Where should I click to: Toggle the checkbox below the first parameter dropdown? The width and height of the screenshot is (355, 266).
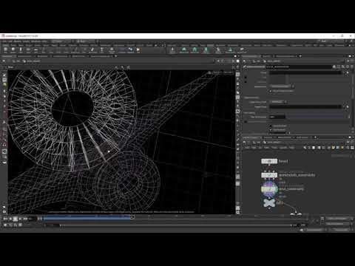(271, 91)
